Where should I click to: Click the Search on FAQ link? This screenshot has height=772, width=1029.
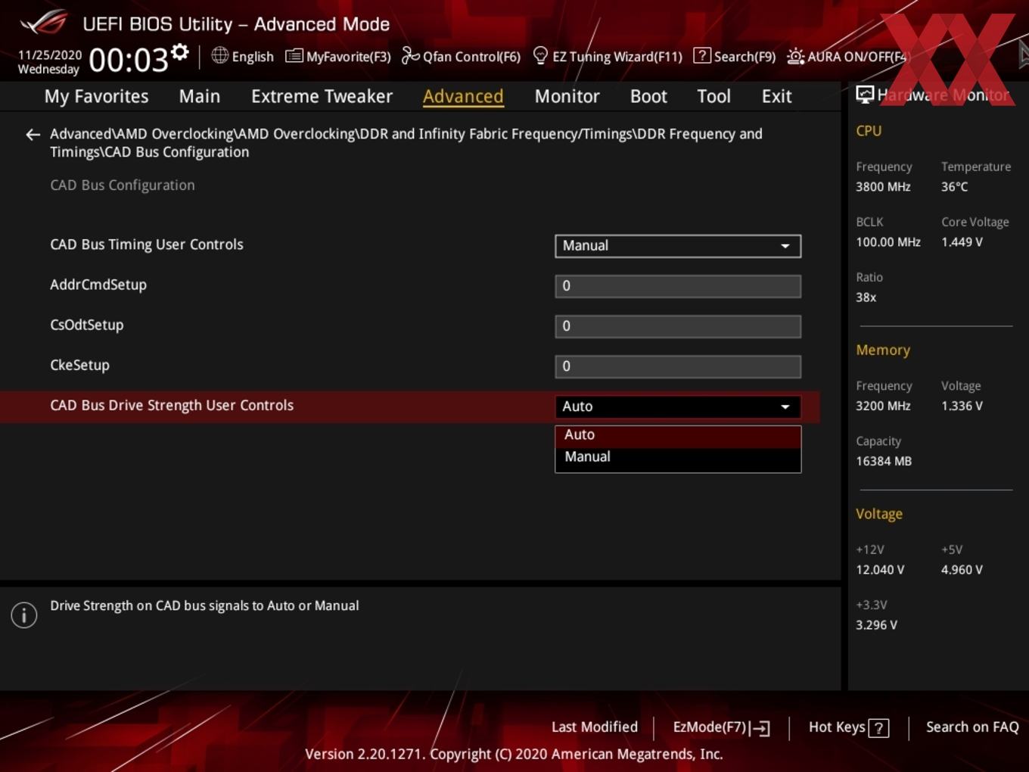click(972, 727)
